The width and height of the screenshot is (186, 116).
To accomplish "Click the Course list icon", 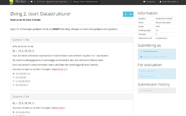I will [144, 2].
